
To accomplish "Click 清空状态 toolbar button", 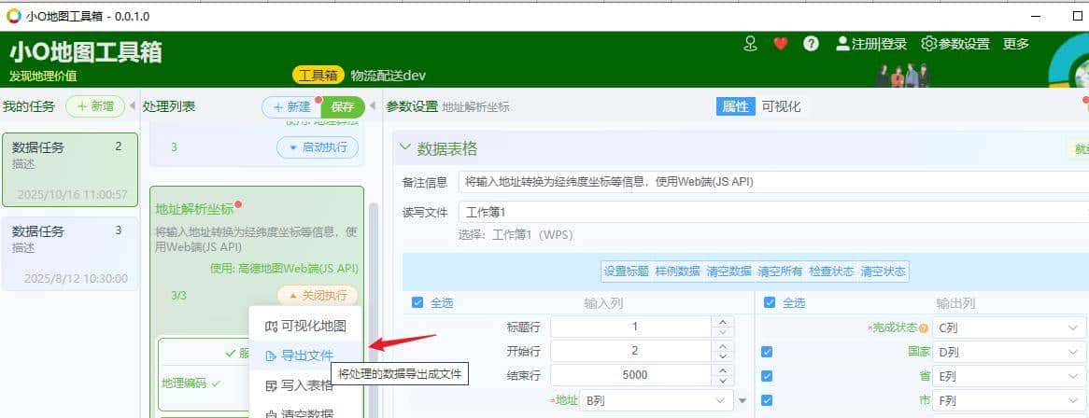I will pyautogui.click(x=883, y=272).
